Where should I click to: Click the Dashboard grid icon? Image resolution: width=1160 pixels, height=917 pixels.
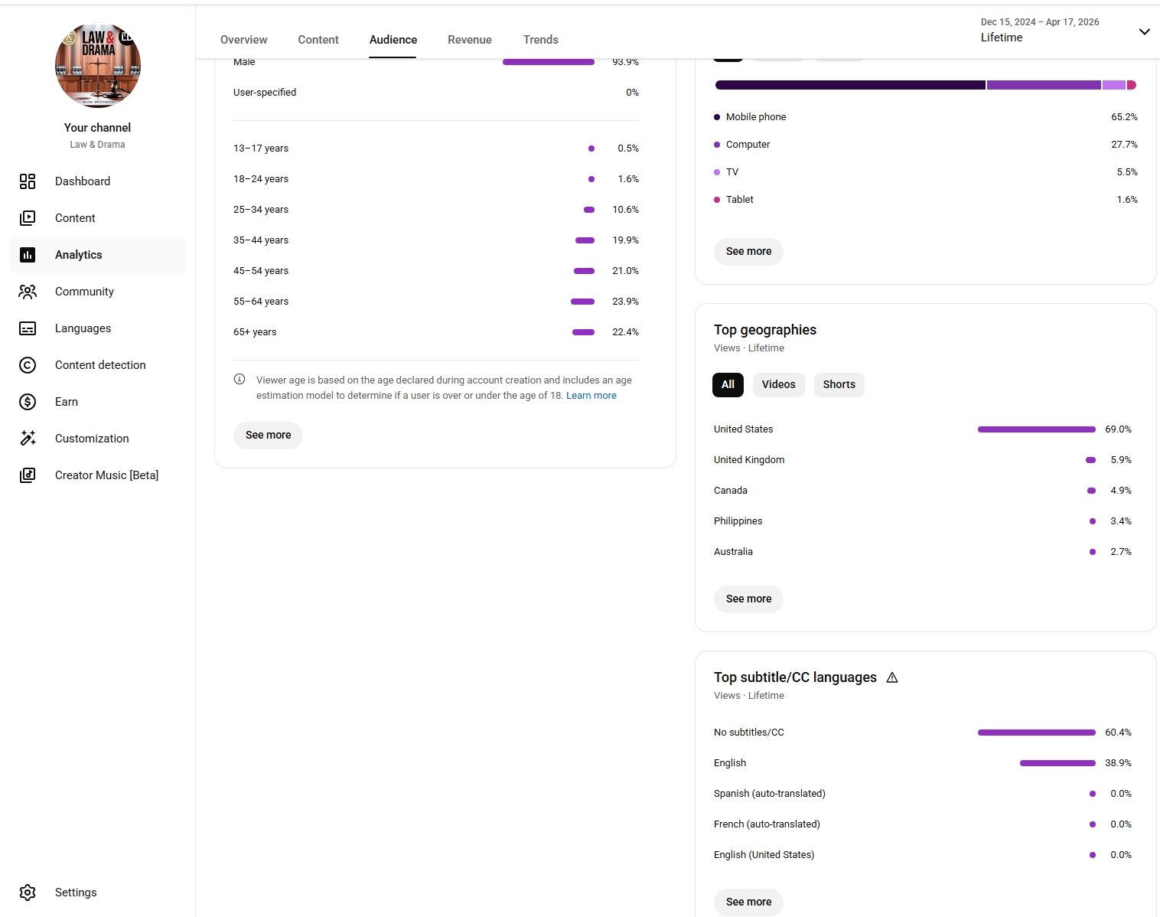pyautogui.click(x=28, y=181)
